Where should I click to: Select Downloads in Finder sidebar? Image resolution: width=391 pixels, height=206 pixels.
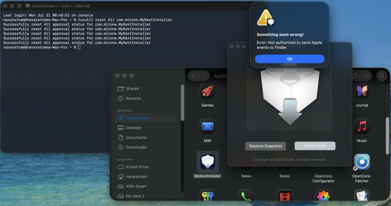(146, 147)
